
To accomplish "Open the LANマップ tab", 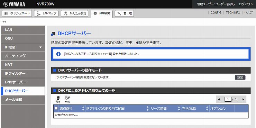I will (46, 13).
